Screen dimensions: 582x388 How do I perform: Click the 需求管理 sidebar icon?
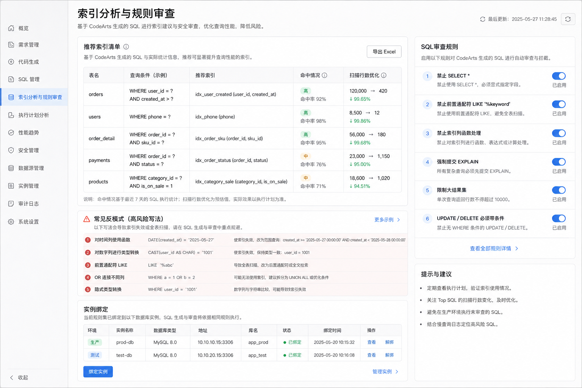pyautogui.click(x=11, y=45)
